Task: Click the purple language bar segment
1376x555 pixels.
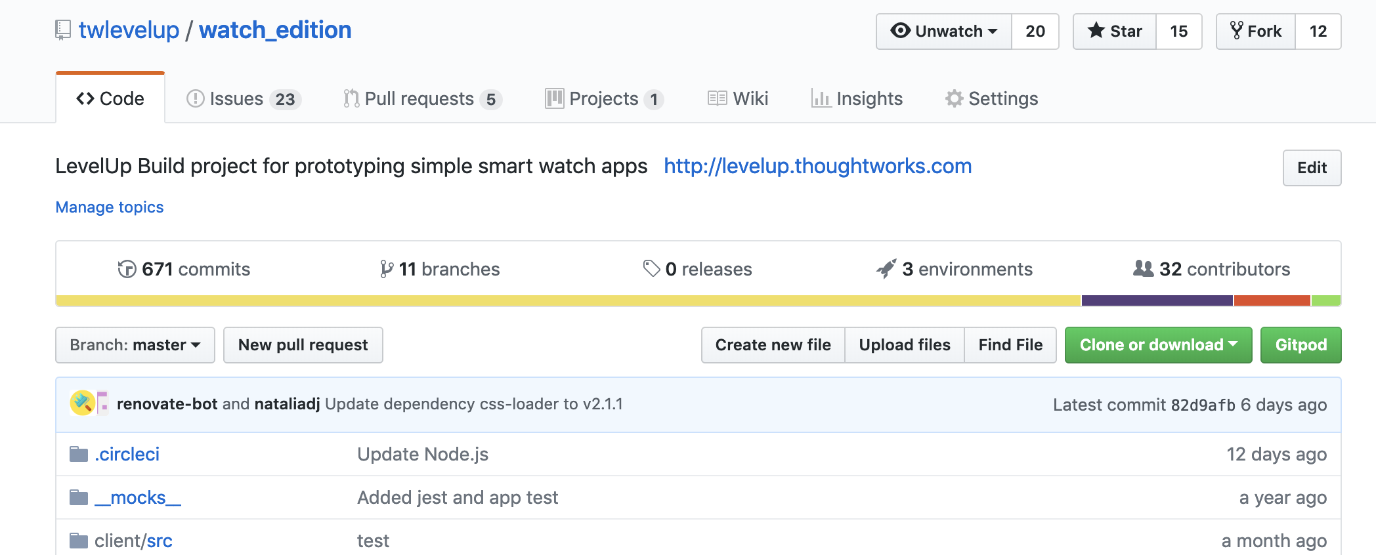Action: 1157,300
